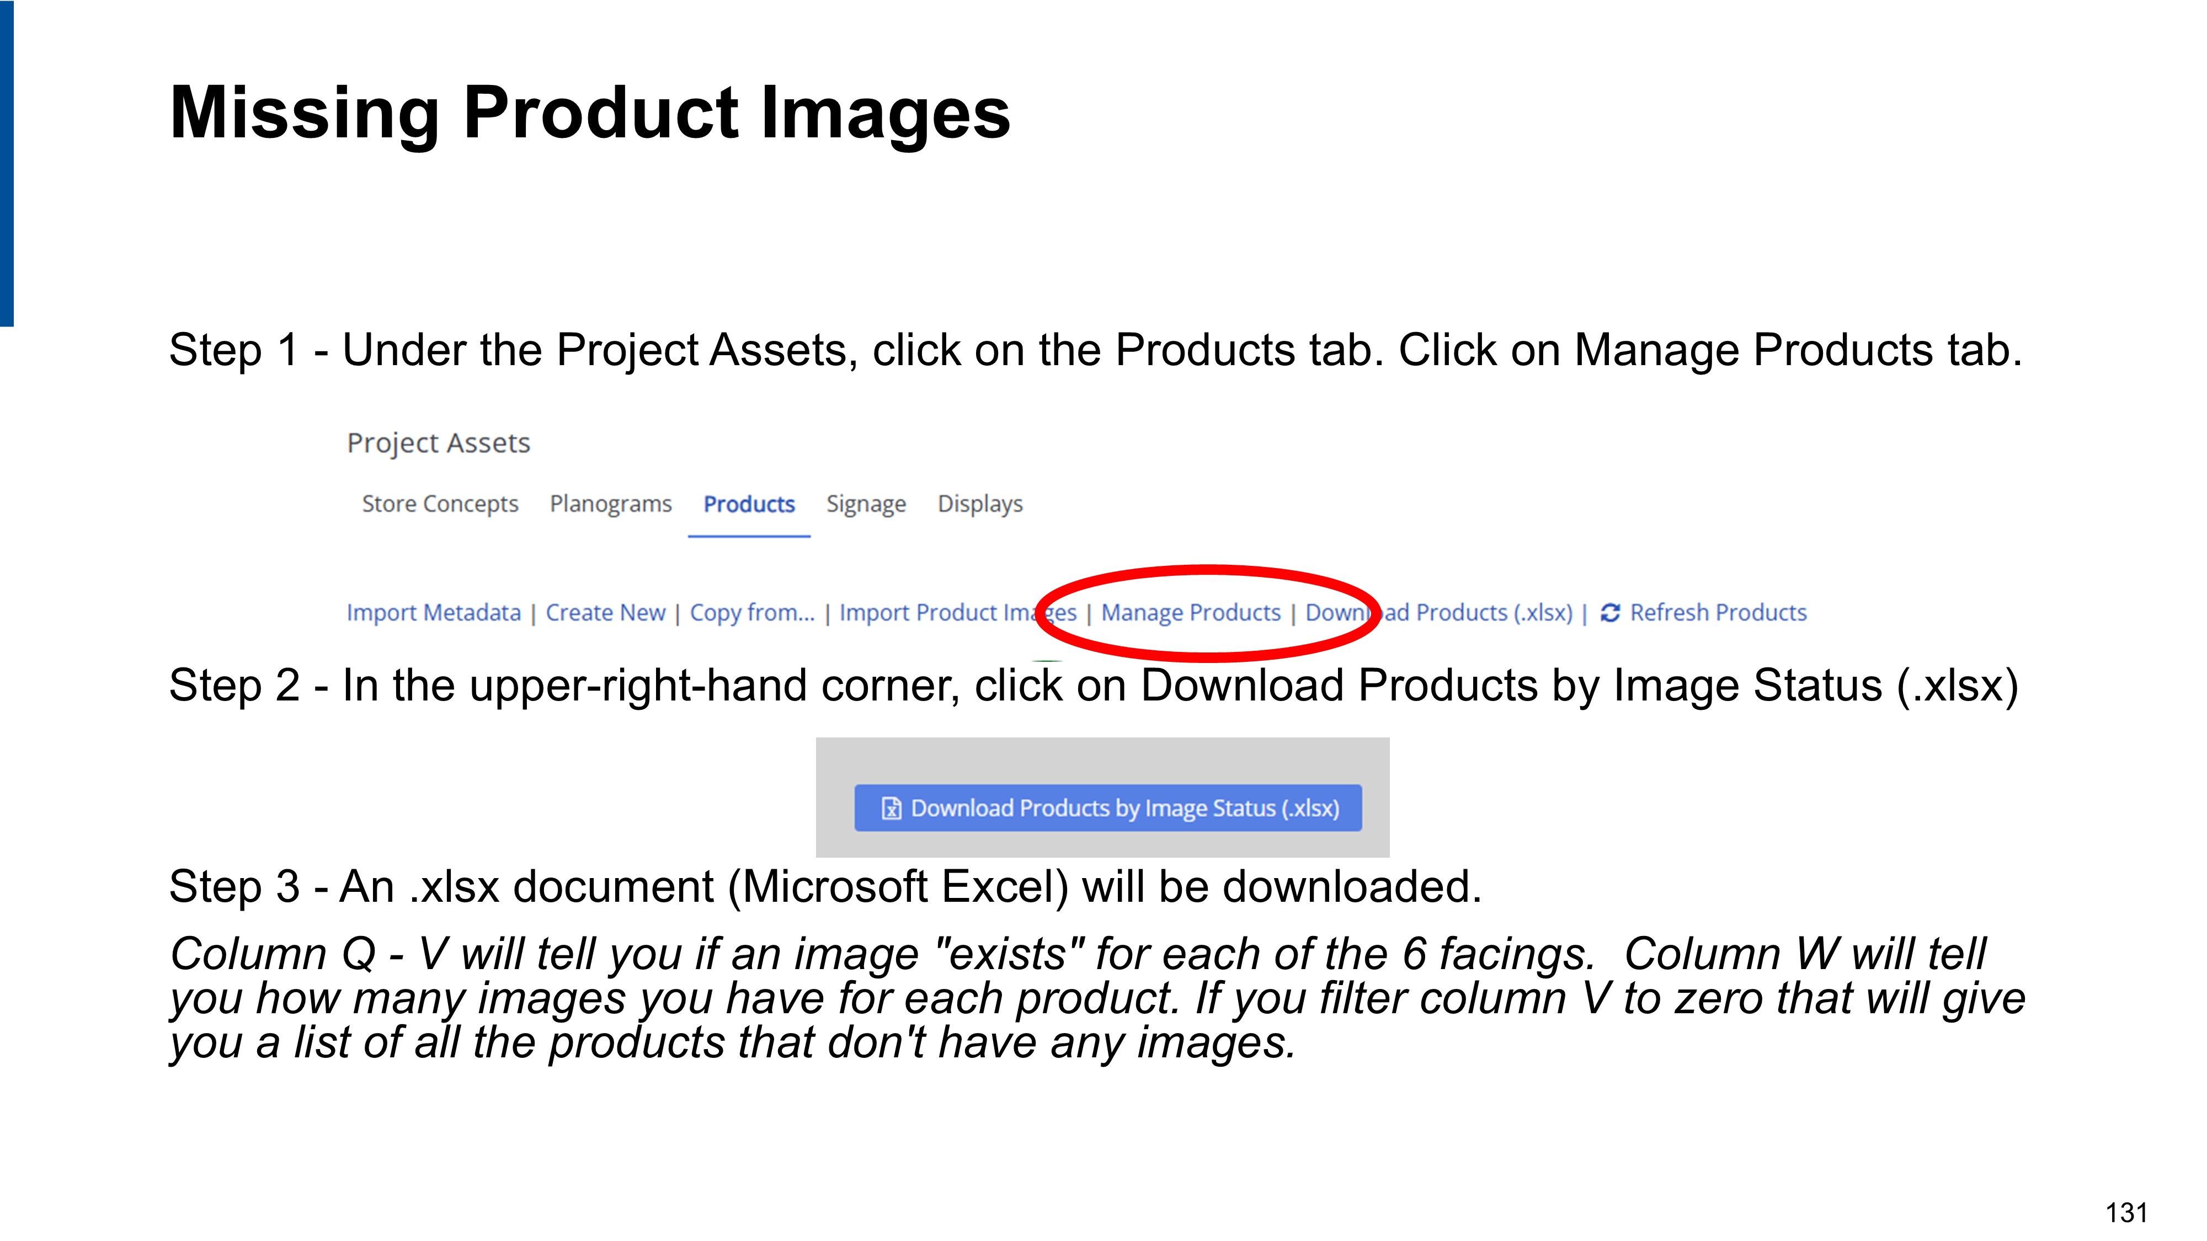2207x1241 pixels.
Task: Click the Refresh Products circular arrows icon
Action: point(1610,613)
